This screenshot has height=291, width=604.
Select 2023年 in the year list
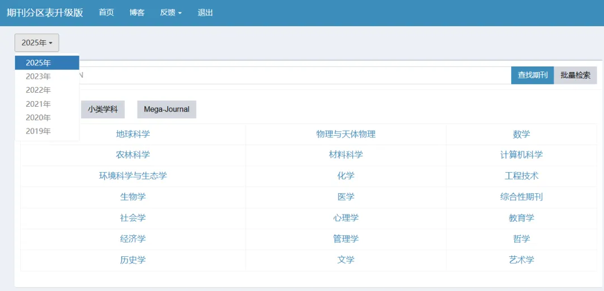point(47,77)
